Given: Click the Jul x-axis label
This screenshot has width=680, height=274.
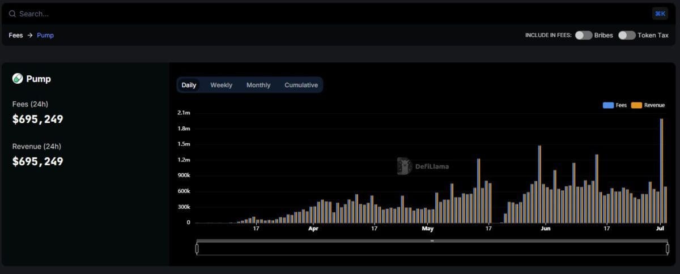Looking at the screenshot, I should [x=660, y=229].
